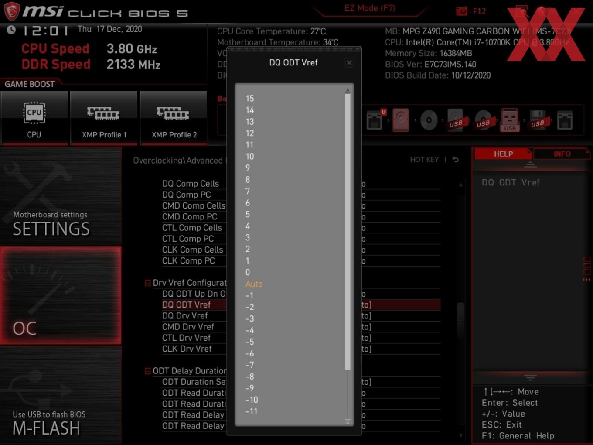Choose the Auto option in the list

(254, 284)
